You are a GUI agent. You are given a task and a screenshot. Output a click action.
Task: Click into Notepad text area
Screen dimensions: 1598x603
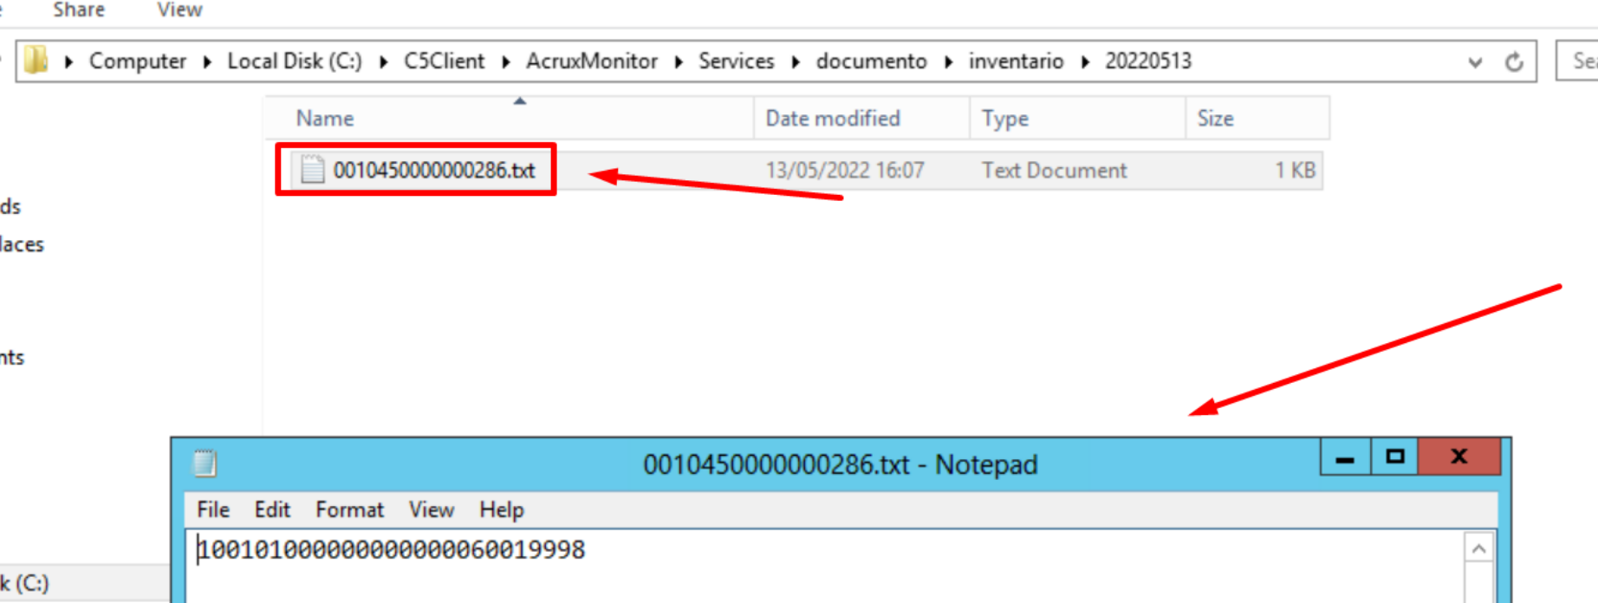tap(825, 567)
